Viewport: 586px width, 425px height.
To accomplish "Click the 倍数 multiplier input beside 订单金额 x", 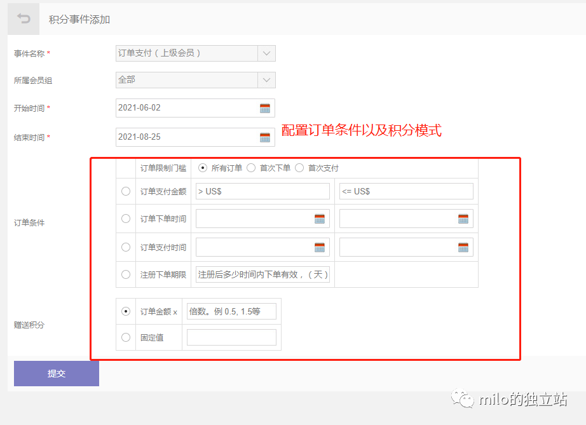I will (x=231, y=311).
